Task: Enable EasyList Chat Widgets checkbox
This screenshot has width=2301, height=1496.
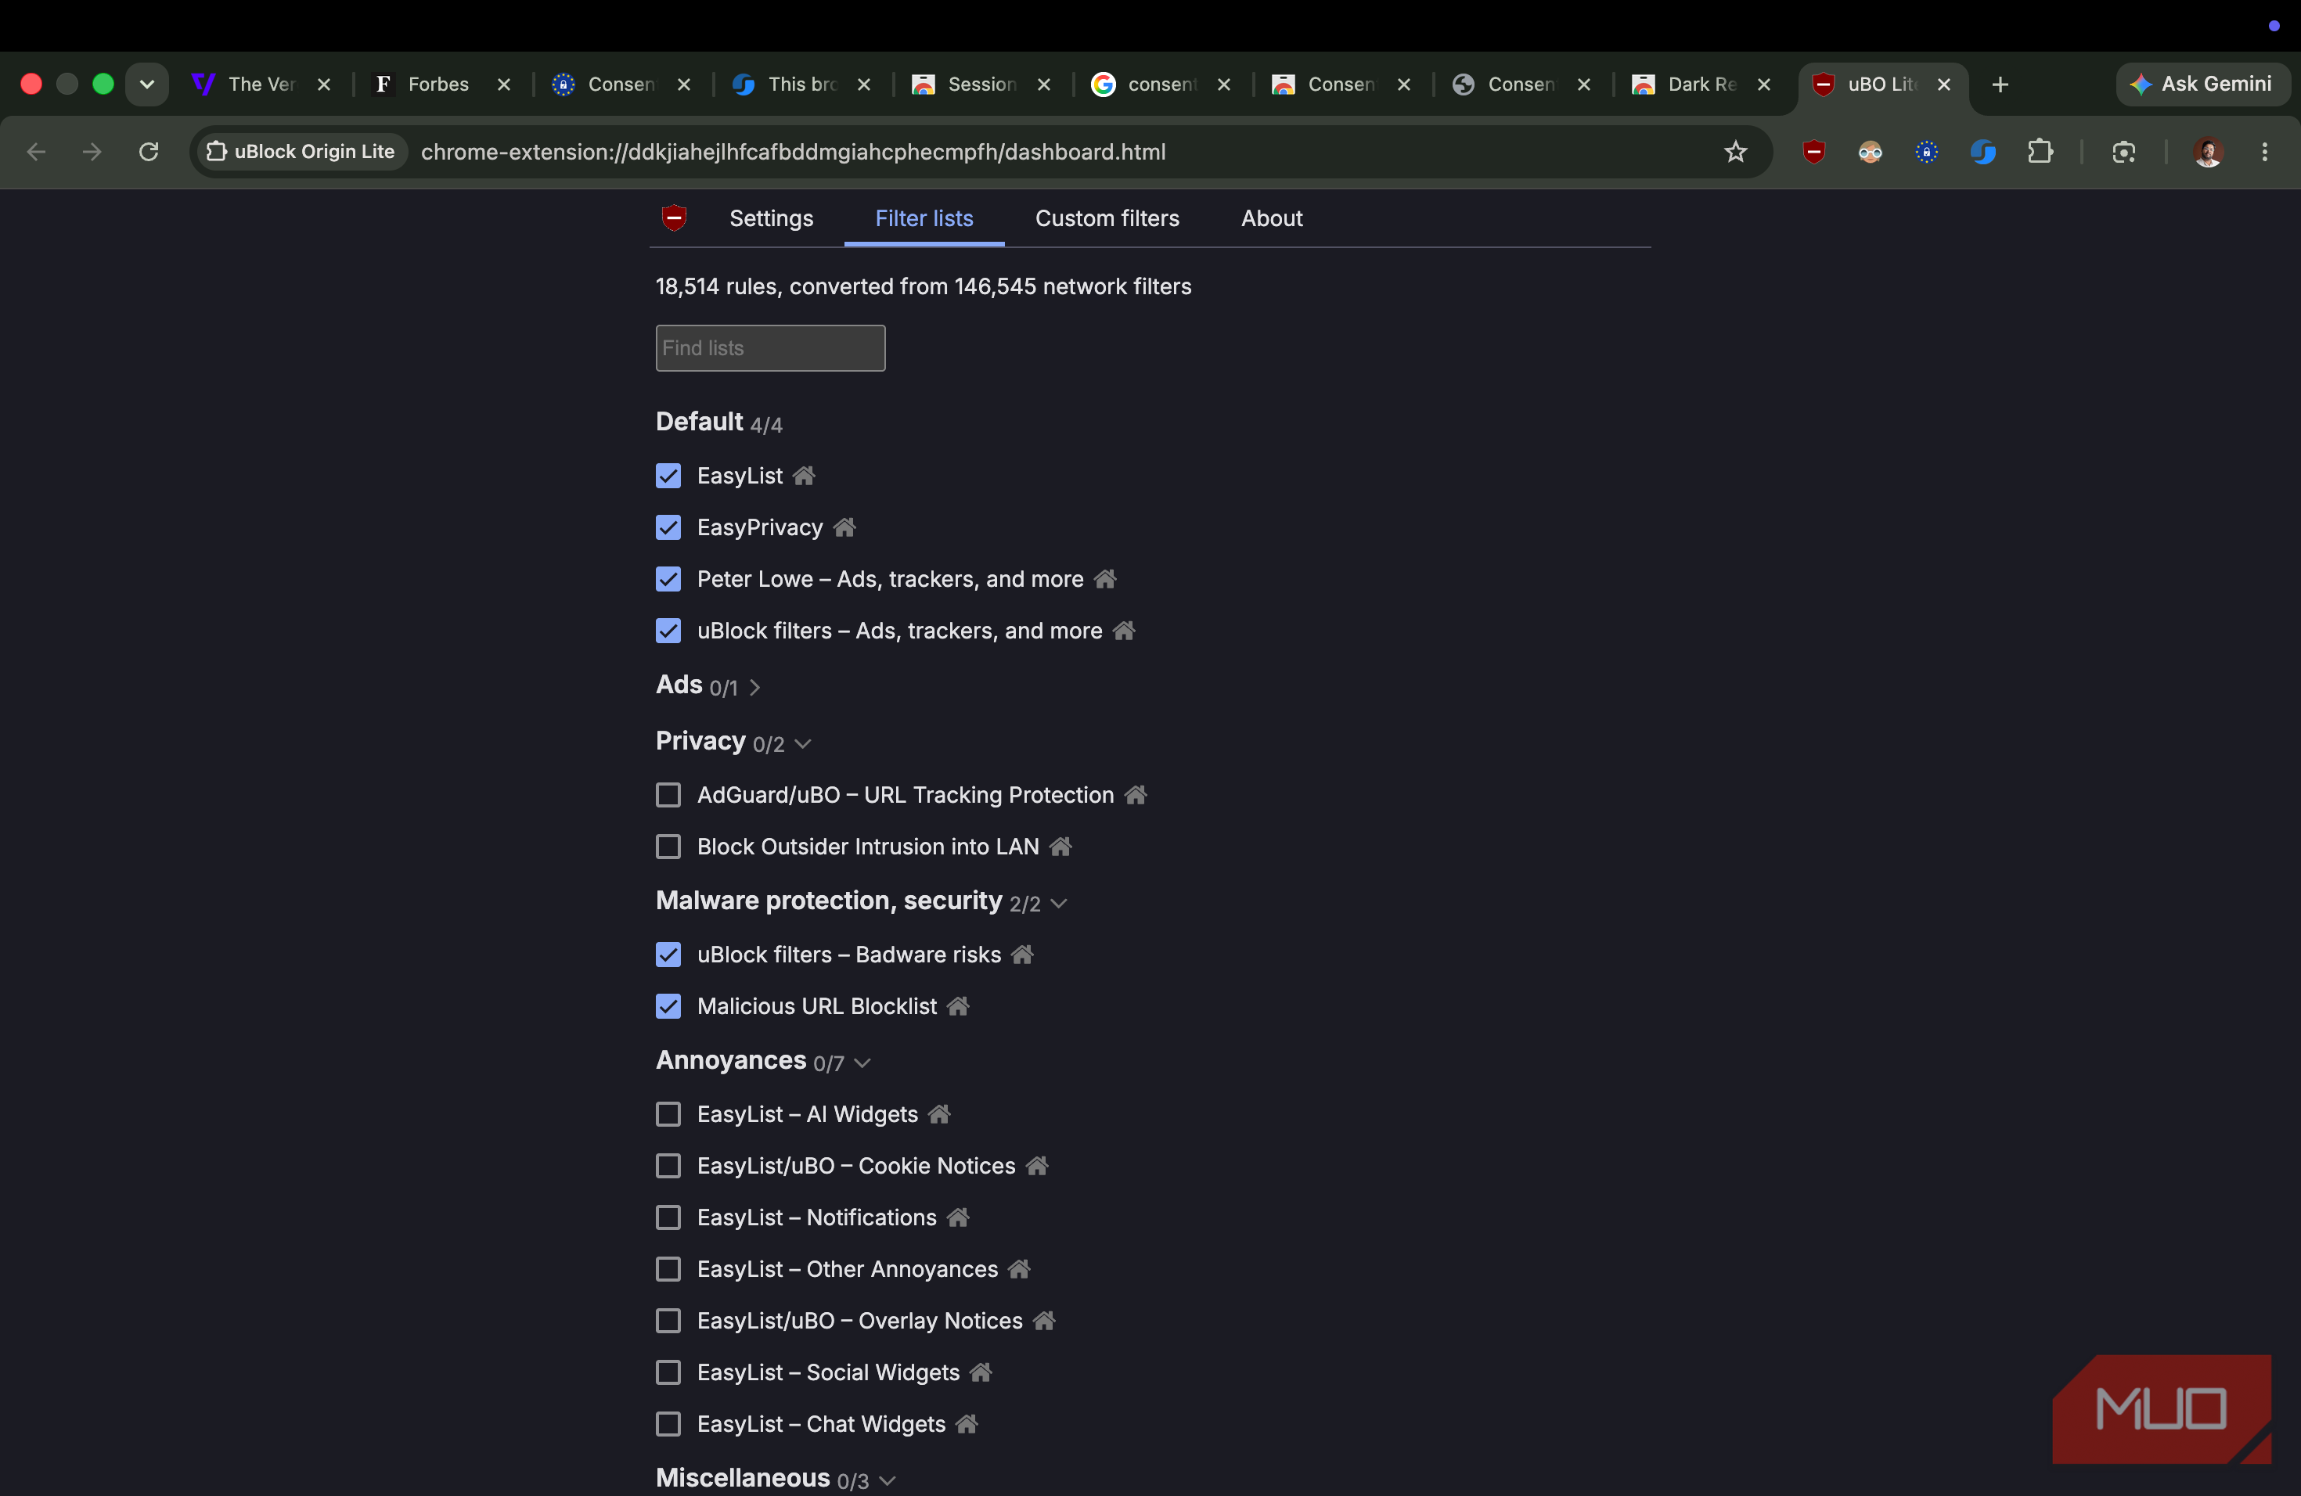Action: (x=668, y=1423)
